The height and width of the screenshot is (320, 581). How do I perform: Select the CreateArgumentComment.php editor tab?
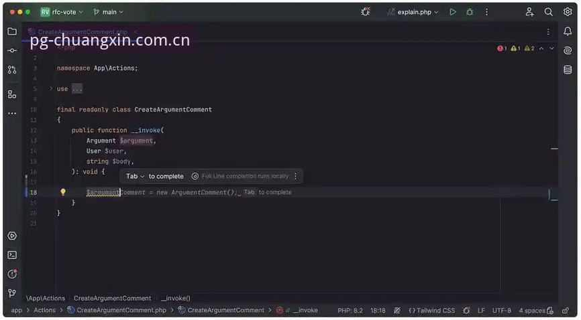coord(83,32)
